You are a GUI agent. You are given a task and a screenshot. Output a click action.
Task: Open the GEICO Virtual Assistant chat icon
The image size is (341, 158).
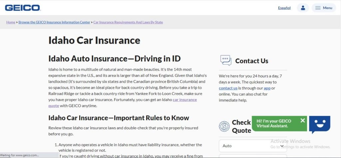320,125
